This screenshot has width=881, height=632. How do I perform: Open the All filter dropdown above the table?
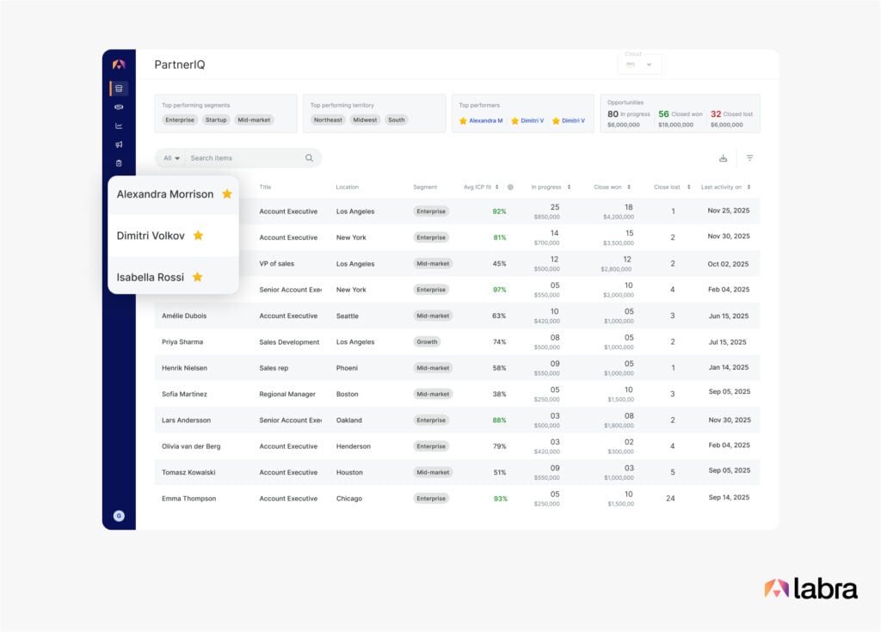[x=169, y=158]
